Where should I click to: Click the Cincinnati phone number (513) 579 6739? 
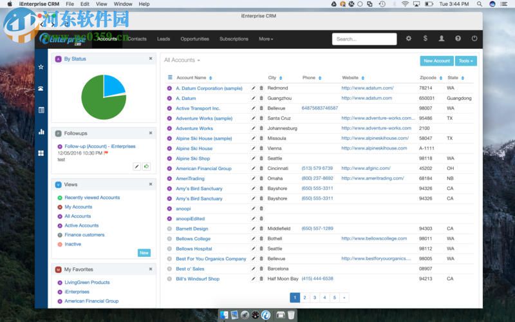point(317,168)
